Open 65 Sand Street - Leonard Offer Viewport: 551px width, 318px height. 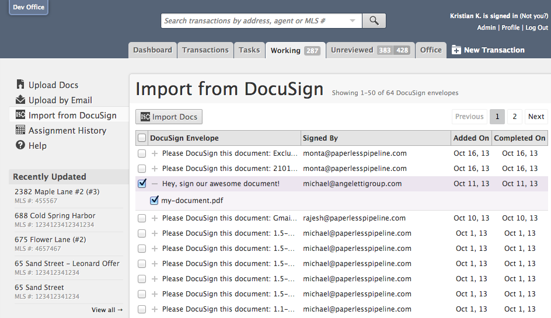click(x=67, y=264)
